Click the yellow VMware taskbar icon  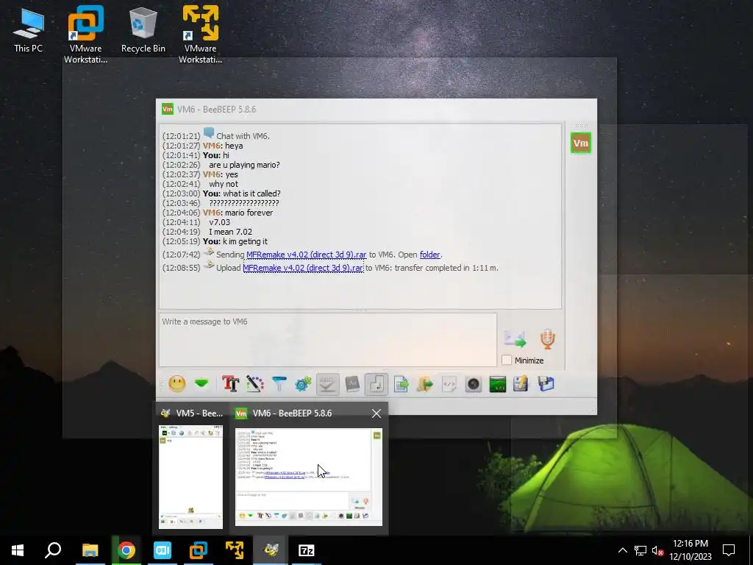click(x=235, y=550)
